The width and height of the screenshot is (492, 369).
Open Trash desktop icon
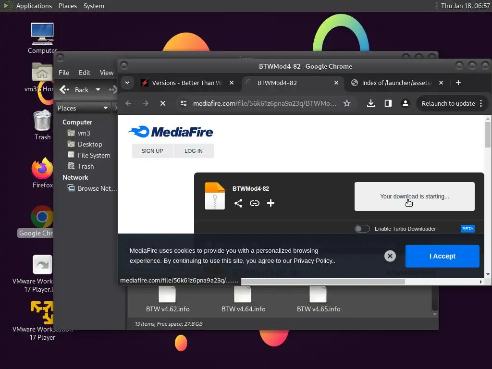[42, 125]
